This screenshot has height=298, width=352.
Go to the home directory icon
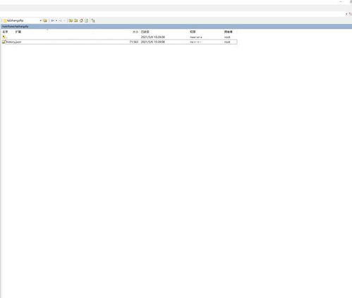[81, 20]
